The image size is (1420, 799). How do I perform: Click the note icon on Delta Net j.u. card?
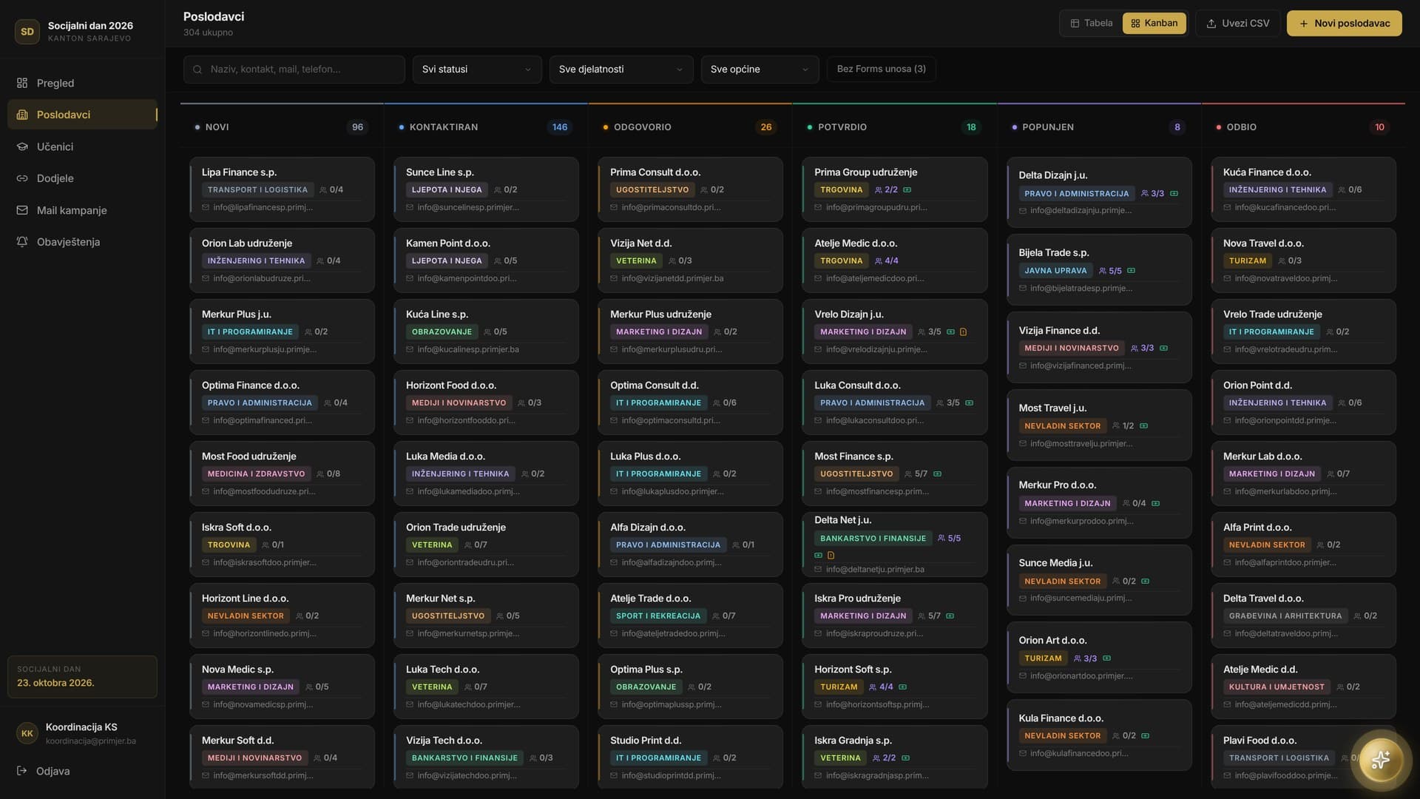831,555
